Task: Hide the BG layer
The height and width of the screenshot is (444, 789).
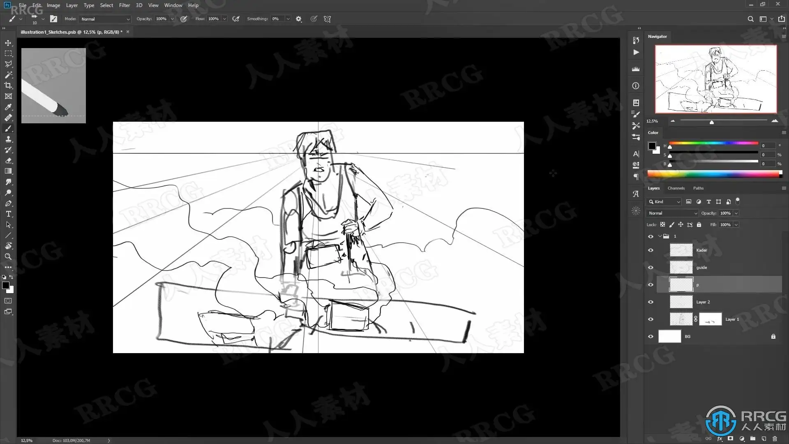Action: tap(651, 336)
